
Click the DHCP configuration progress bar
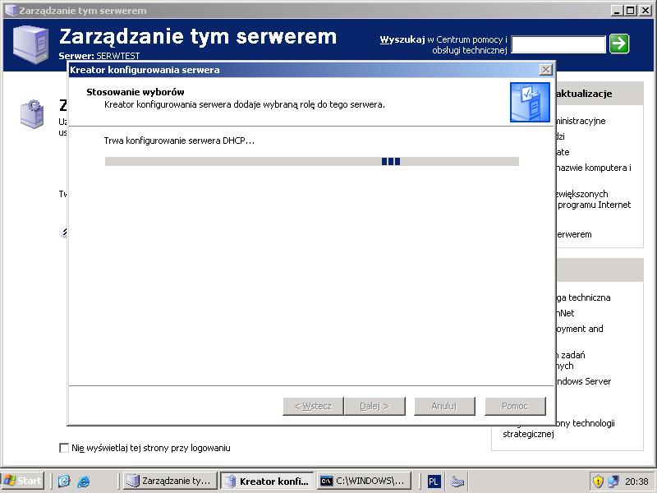pyautogui.click(x=312, y=161)
